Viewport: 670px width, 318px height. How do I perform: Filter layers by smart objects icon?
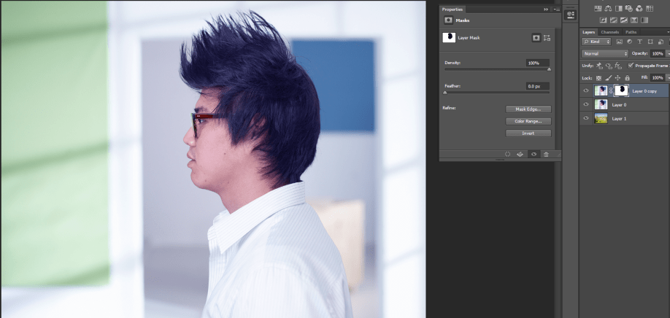click(x=661, y=42)
